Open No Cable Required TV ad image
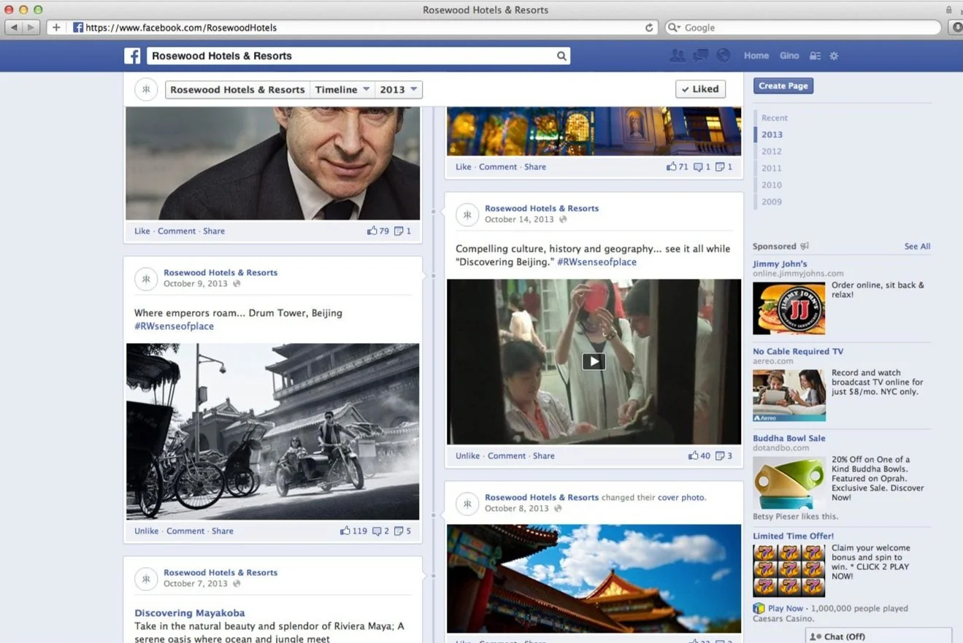This screenshot has width=963, height=643. click(789, 395)
